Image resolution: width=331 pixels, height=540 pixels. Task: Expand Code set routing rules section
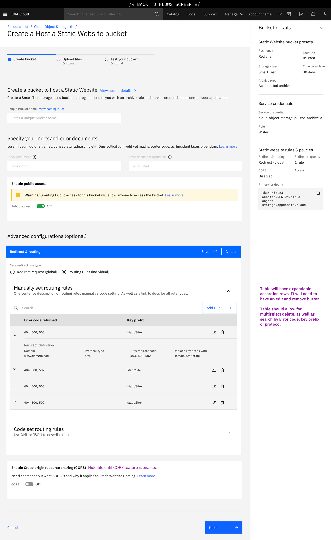coord(229,432)
